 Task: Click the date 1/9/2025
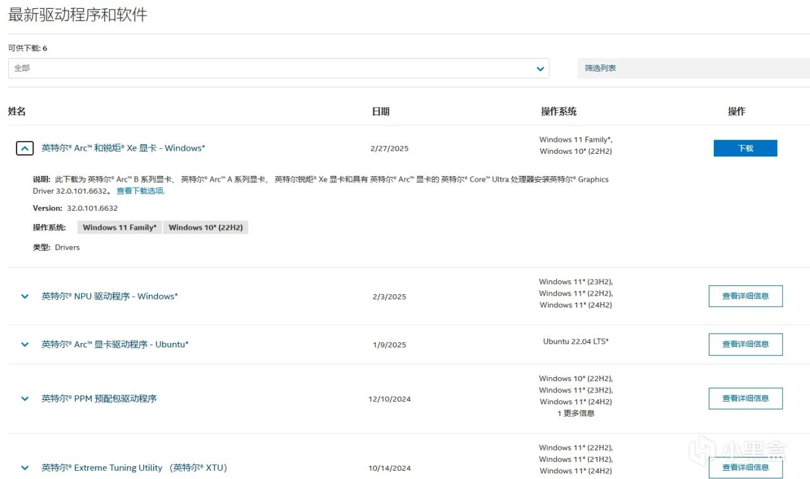point(390,345)
